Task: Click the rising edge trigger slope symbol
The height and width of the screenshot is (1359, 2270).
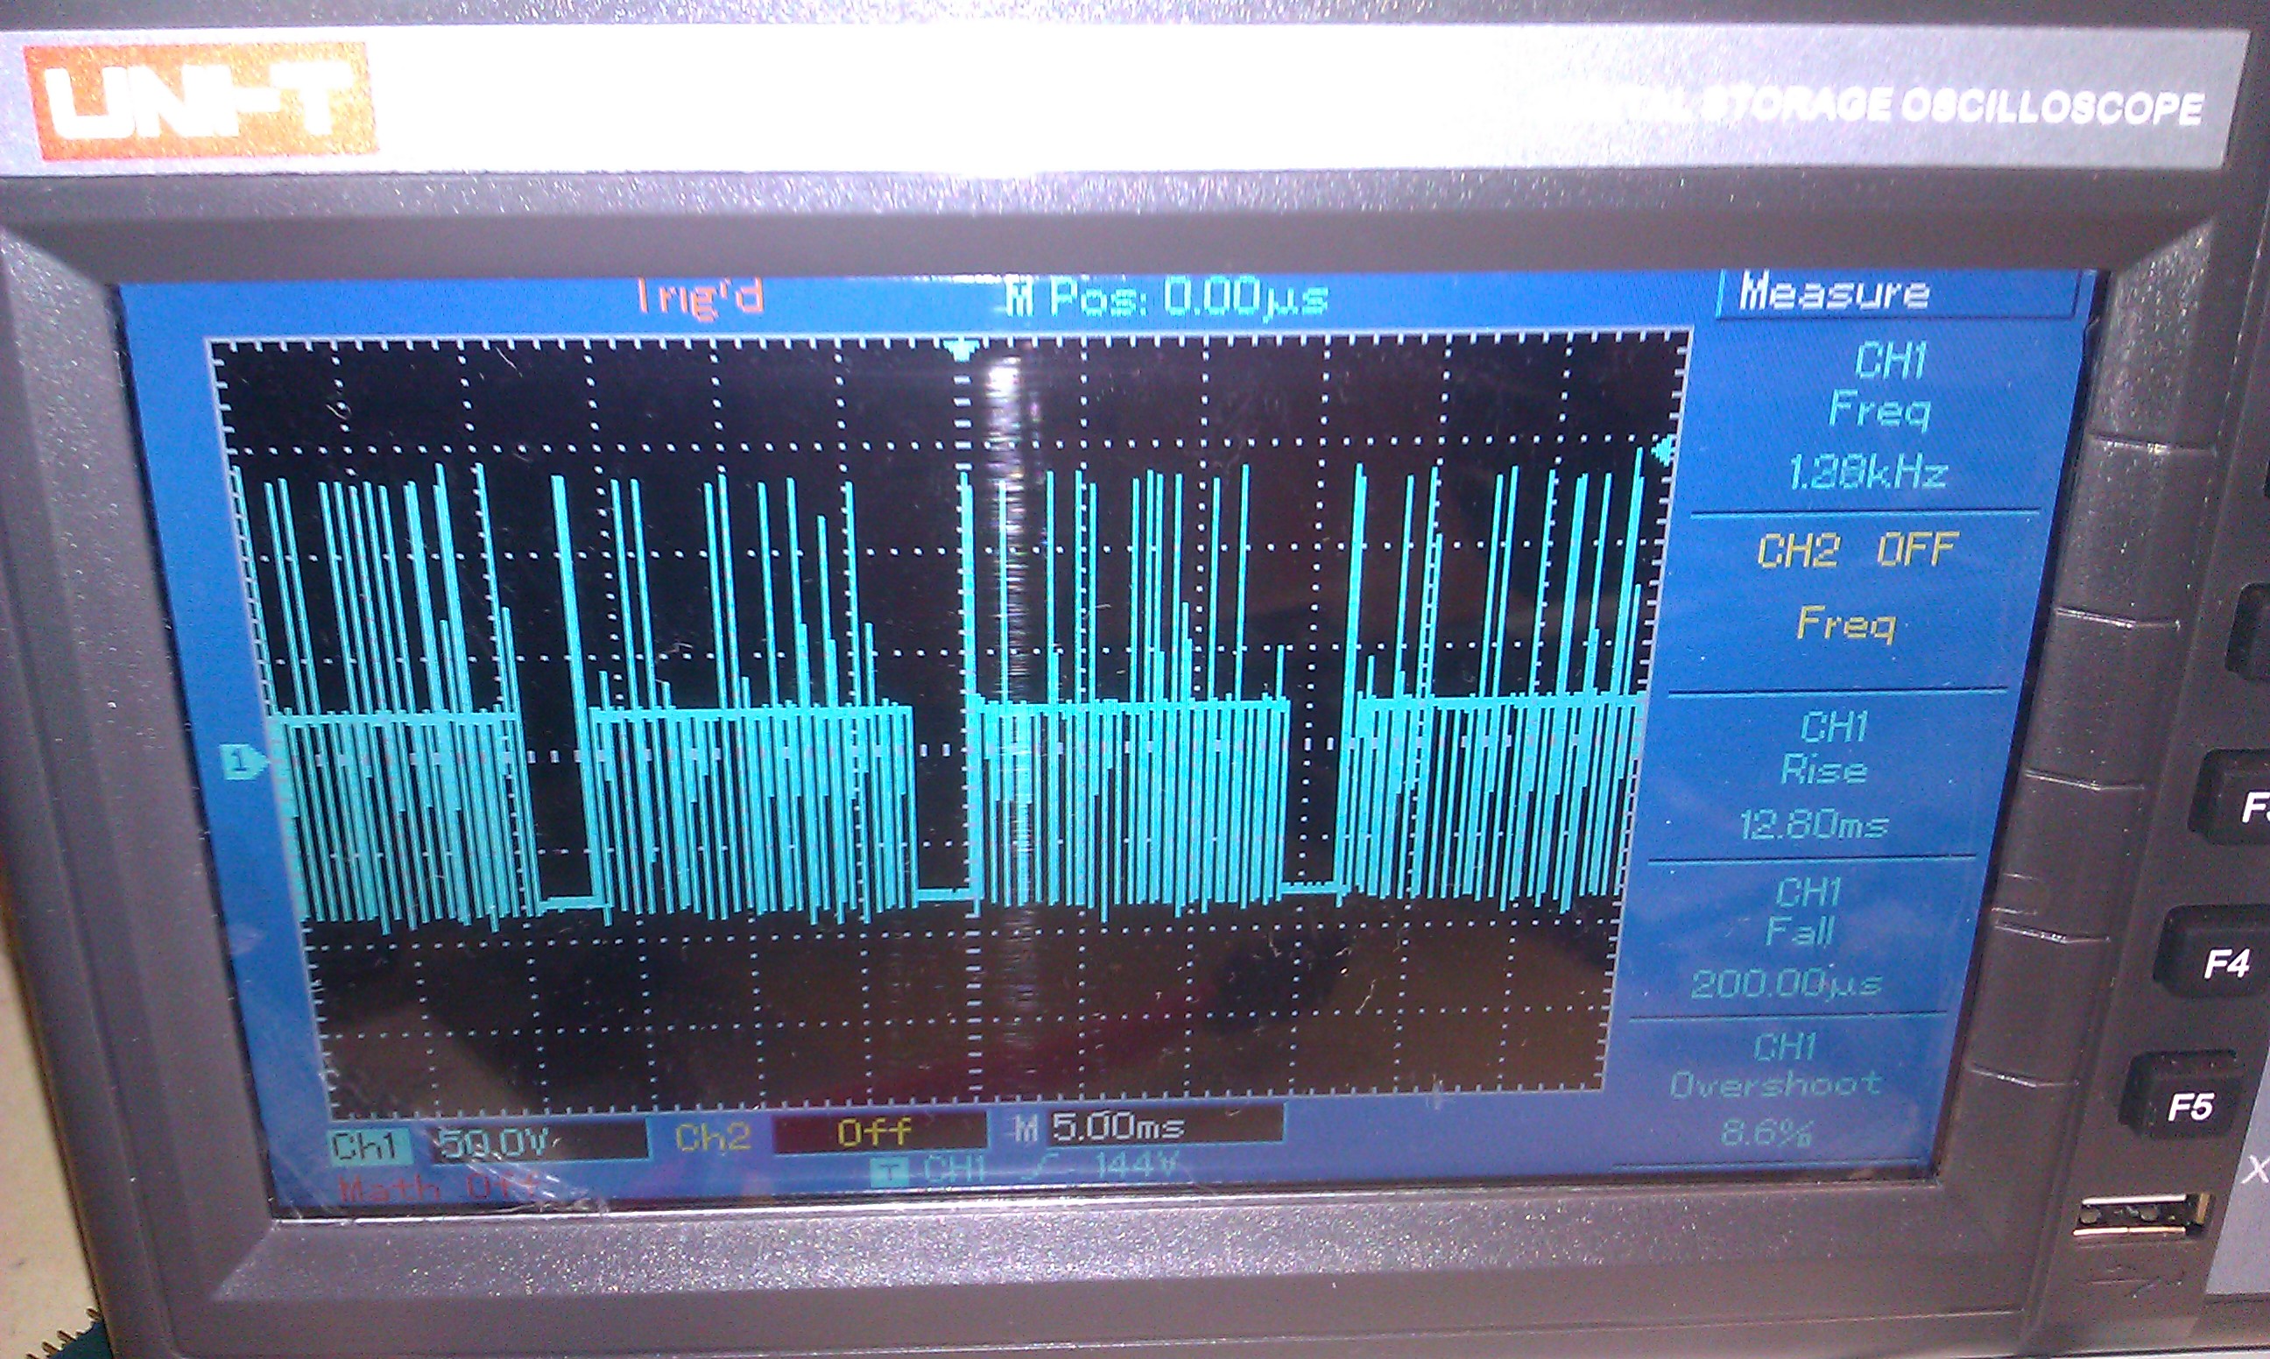Action: [x=1042, y=1167]
